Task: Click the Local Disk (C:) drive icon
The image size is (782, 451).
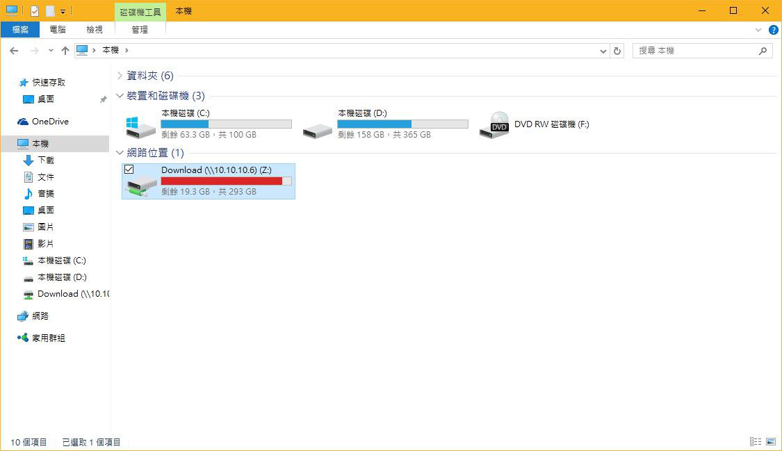Action: tap(141, 126)
